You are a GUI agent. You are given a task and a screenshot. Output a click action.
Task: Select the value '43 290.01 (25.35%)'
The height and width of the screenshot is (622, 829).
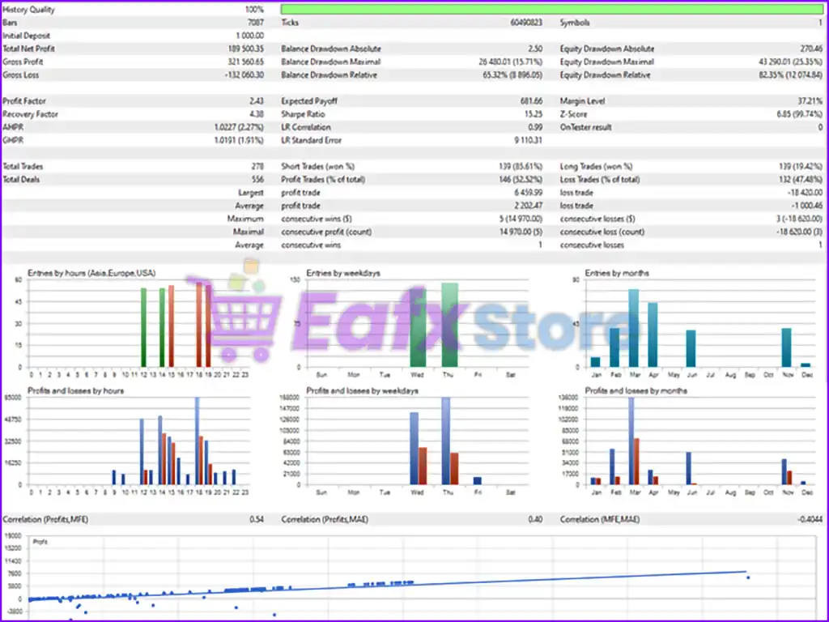click(x=790, y=62)
